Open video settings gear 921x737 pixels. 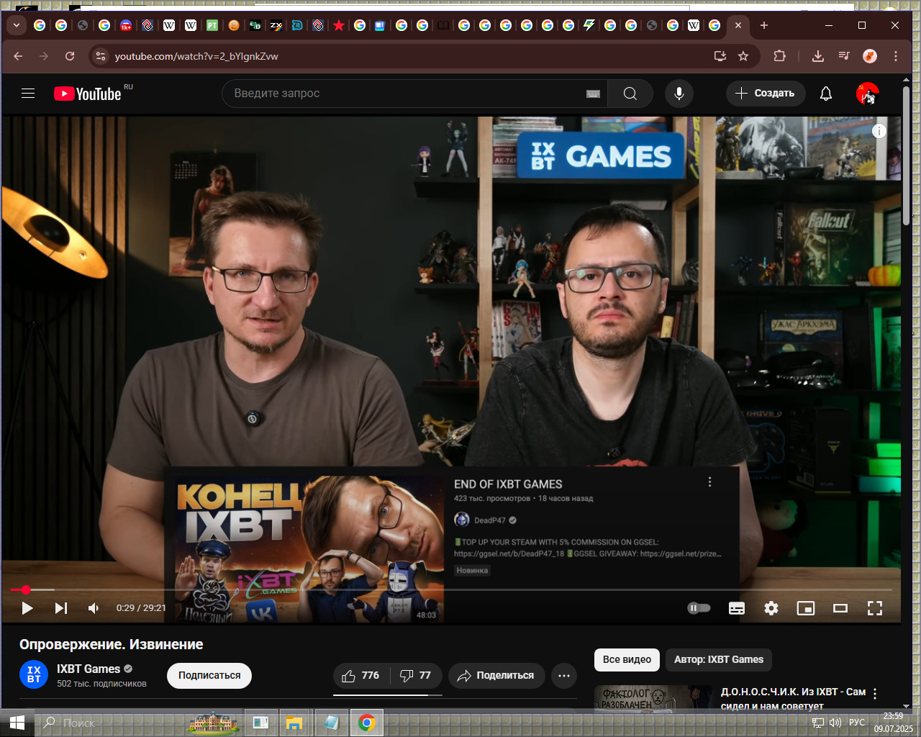[771, 608]
